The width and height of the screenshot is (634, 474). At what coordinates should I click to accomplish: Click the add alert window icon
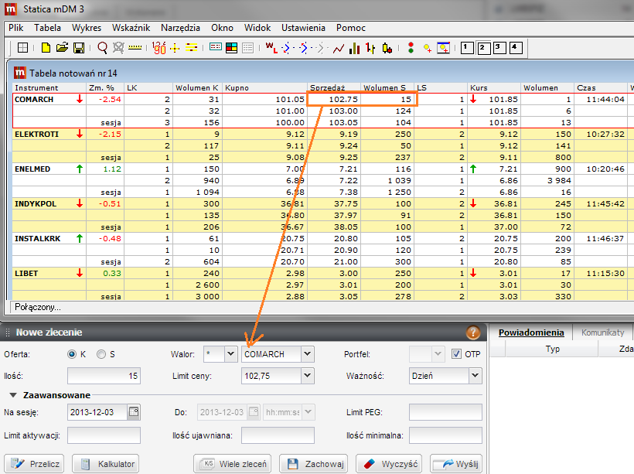pyautogui.click(x=444, y=48)
